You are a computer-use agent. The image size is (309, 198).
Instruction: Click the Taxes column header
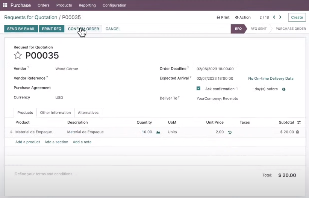245,122
